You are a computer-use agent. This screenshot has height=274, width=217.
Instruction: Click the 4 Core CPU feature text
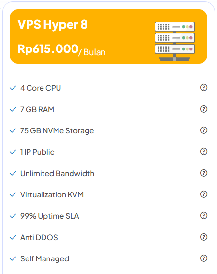click(41, 88)
